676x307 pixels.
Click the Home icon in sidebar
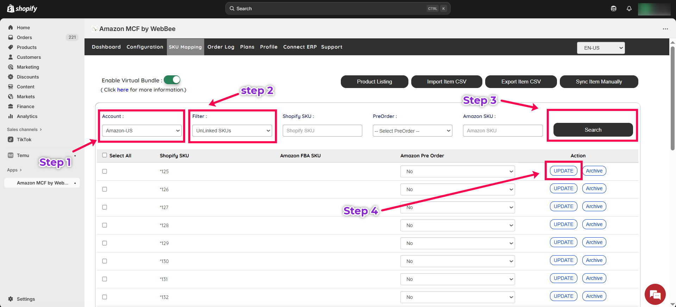(11, 27)
